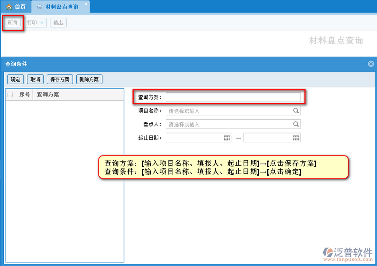Close the 查询条件 dialog with X icon
Image resolution: width=377 pixels, height=266 pixels.
371,64
